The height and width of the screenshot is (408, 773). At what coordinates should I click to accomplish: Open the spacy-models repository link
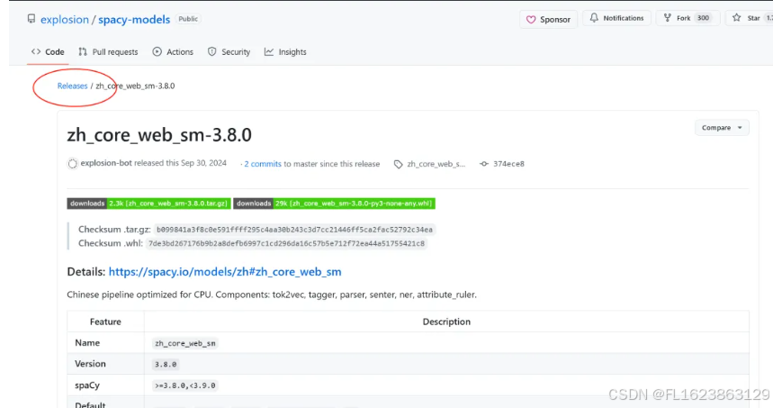134,19
